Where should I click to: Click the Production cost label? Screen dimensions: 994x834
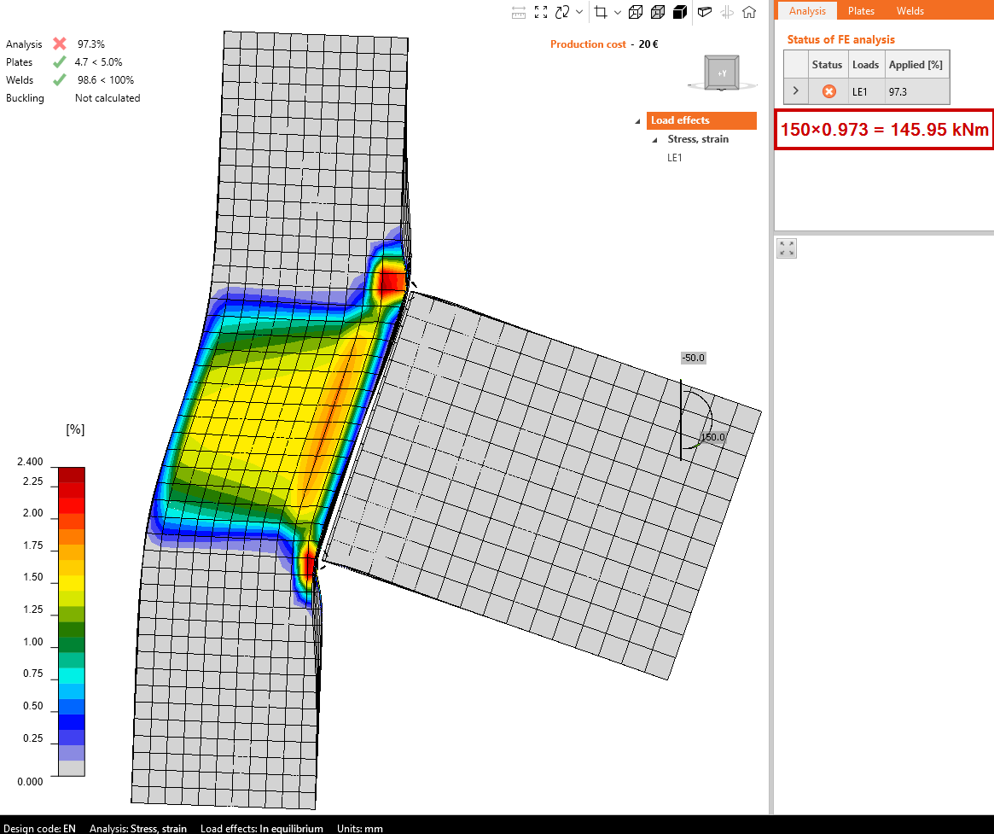coord(588,44)
